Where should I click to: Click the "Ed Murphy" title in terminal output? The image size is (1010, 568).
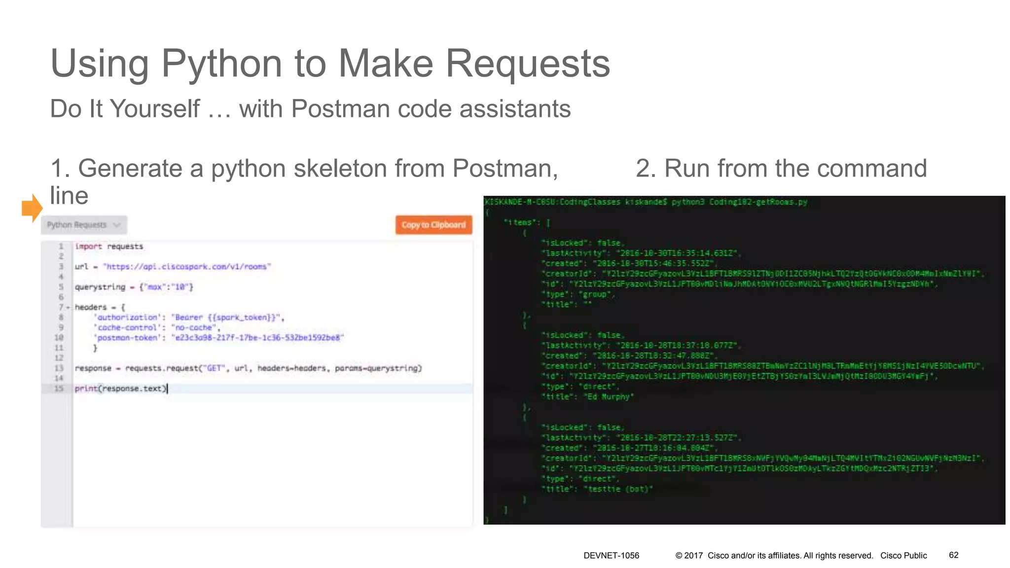(x=609, y=397)
